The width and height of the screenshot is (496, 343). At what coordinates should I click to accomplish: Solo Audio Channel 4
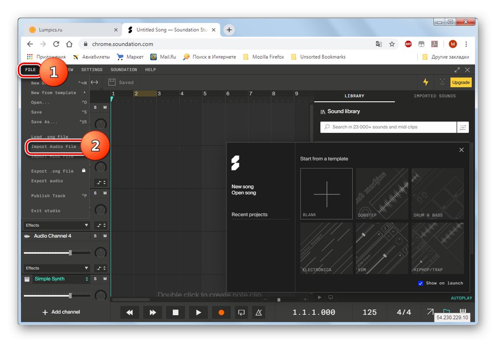coord(95,236)
